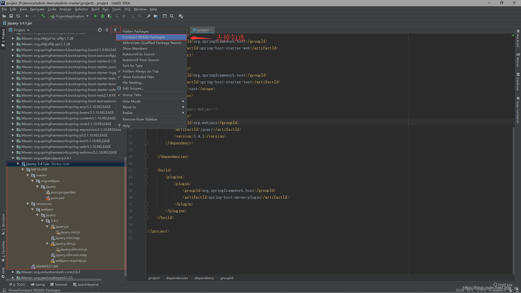The image size is (521, 293).
Task: Uncheck Folders Always on Top
Action: tap(140, 71)
